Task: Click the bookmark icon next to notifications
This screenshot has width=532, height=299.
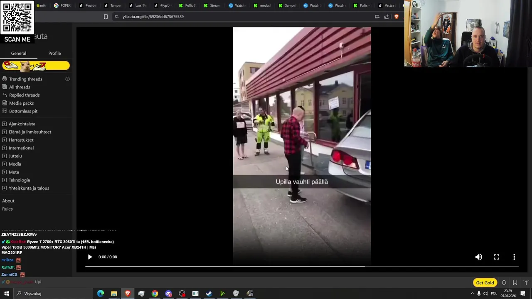Action: pyautogui.click(x=515, y=283)
